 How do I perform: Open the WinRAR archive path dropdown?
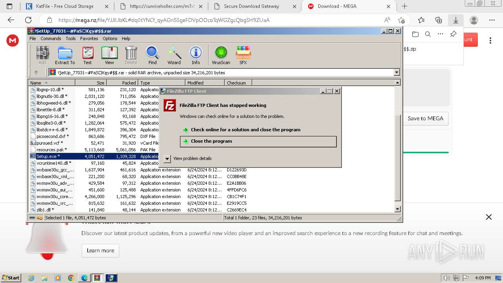[397, 72]
